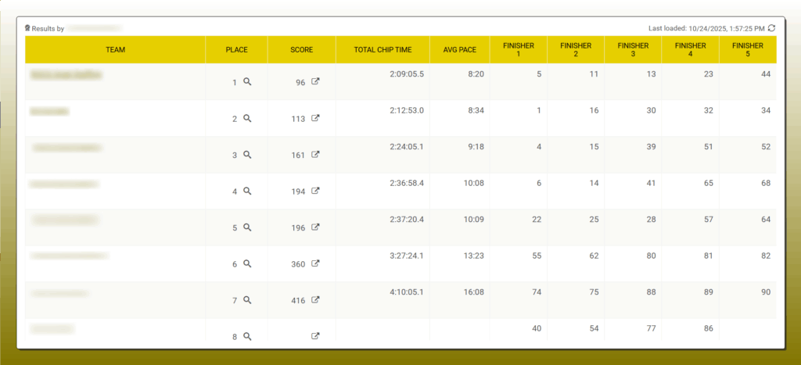Open the external link icon beside score 161

click(315, 155)
